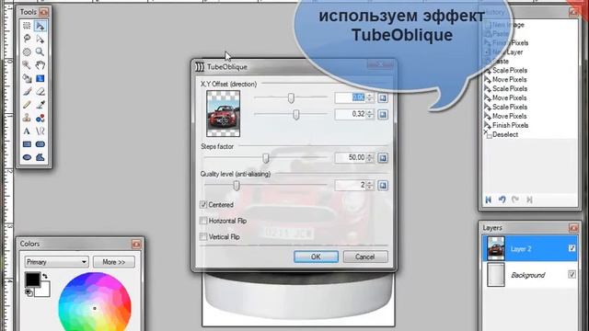Click History rewind to first step
The height and width of the screenshot is (331, 589).
point(489,200)
